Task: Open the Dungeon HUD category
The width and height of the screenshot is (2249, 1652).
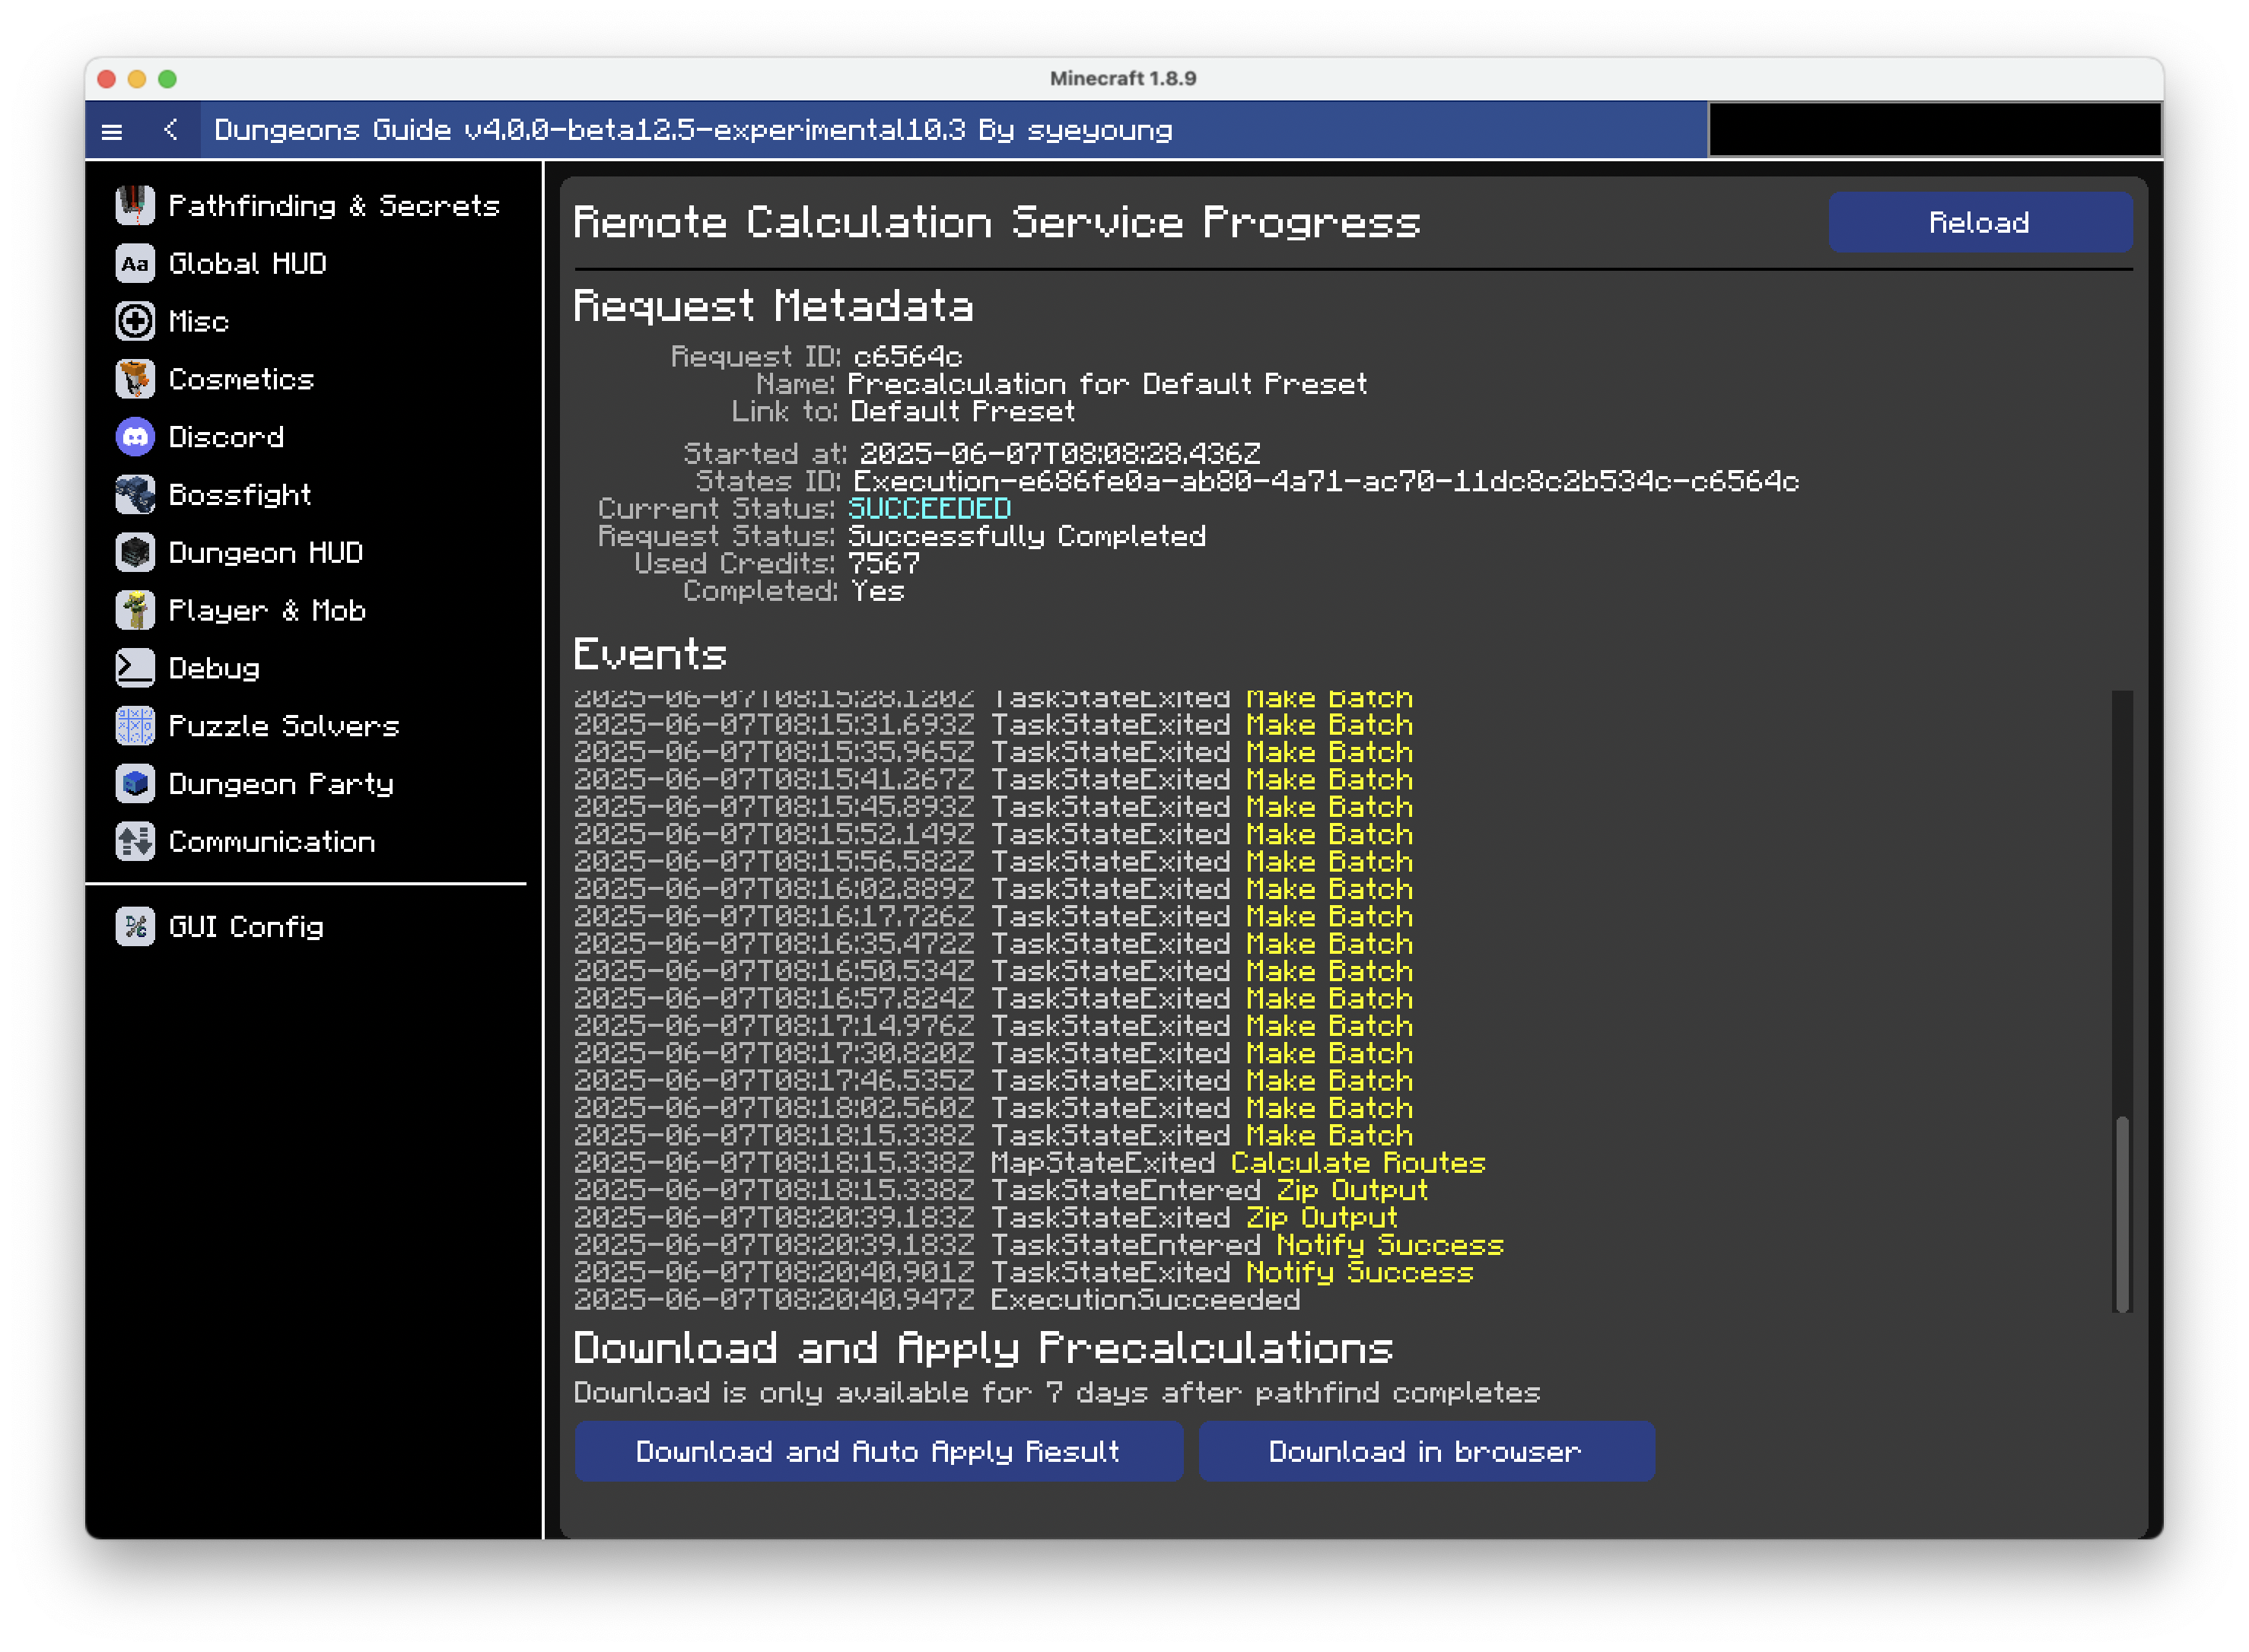Action: point(265,553)
